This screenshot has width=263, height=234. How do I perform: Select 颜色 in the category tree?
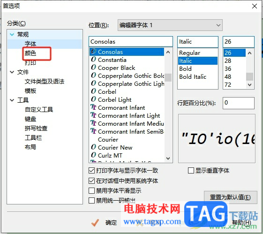(30, 53)
